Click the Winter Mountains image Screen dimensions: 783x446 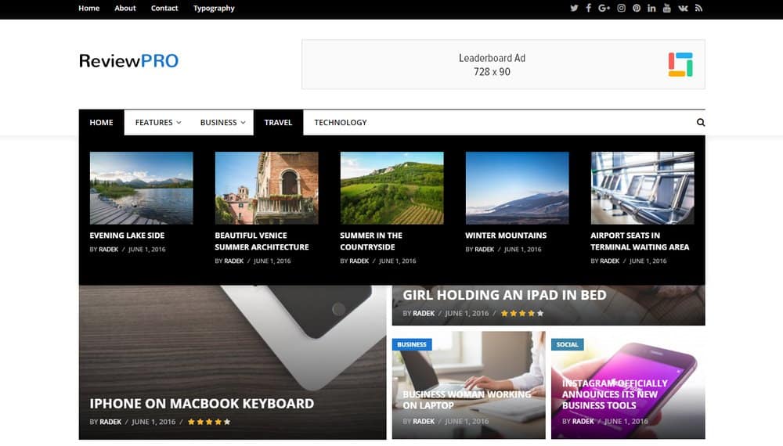[x=517, y=188]
